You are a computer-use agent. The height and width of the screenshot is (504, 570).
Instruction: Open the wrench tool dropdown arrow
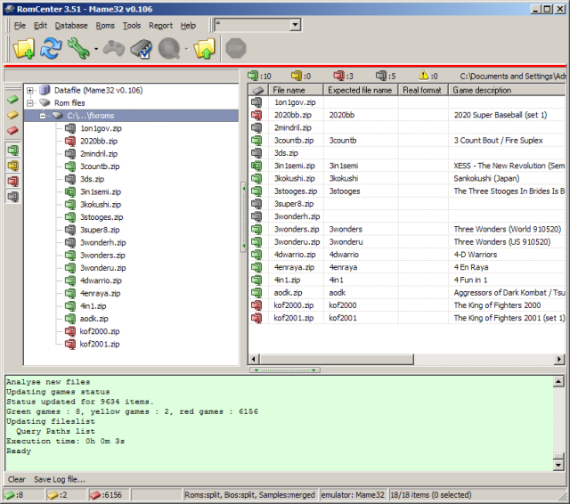pos(96,49)
